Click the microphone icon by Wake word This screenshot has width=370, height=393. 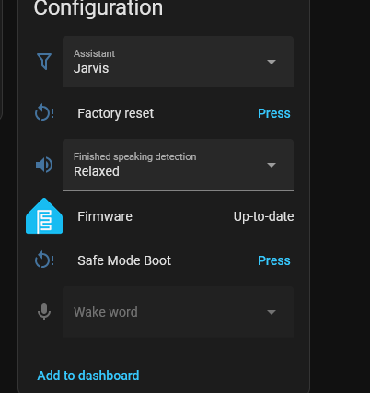44,312
